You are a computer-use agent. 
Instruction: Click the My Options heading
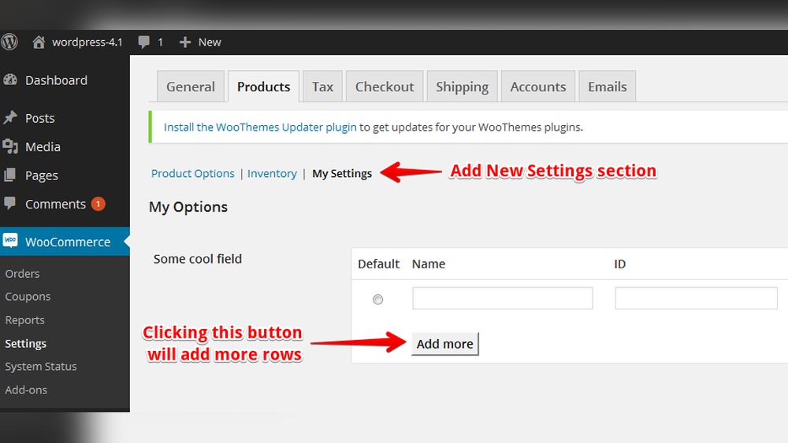pos(188,207)
